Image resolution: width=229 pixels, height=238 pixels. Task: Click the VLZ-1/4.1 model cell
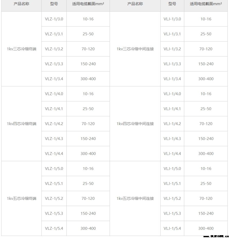[x=54, y=109]
